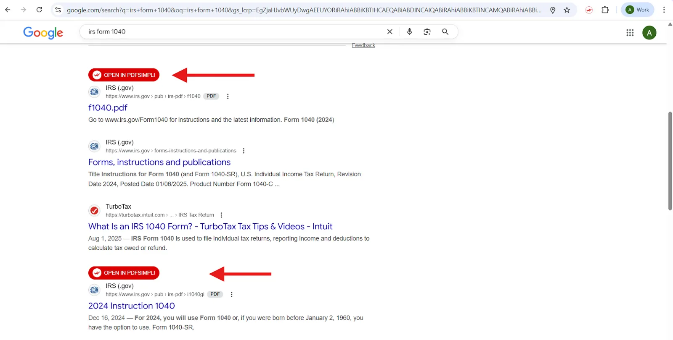Click the first OPEN IN PDFSIMPLI button
This screenshot has height=340, width=673.
point(124,75)
